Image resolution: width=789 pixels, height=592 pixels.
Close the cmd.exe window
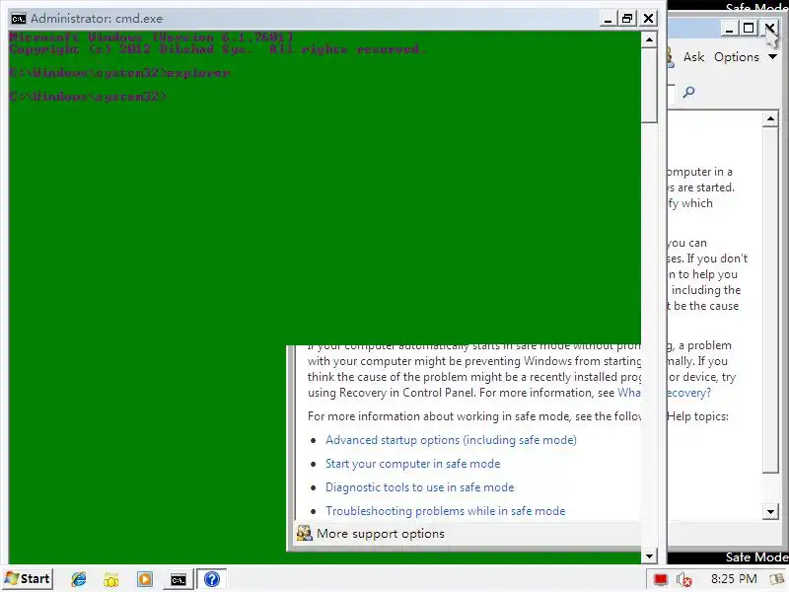tap(648, 19)
